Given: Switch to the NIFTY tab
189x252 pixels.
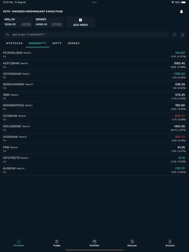Looking at the screenshot, I should [57, 43].
